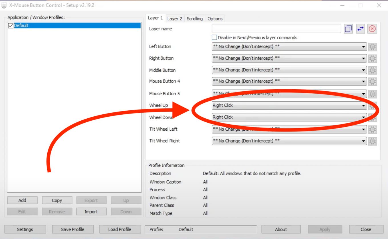Open the Layer 2 tab

[175, 18]
